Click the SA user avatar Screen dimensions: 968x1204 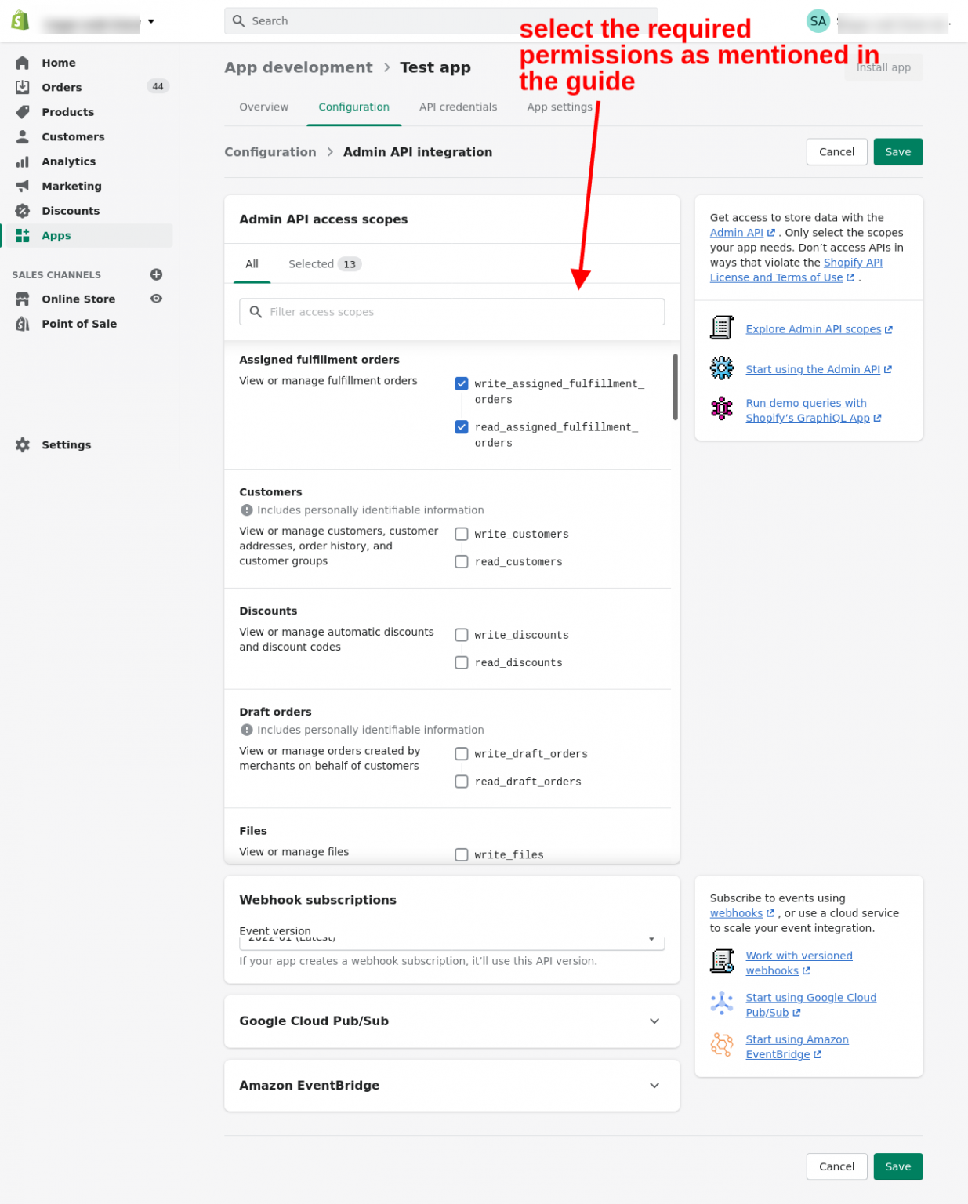818,21
